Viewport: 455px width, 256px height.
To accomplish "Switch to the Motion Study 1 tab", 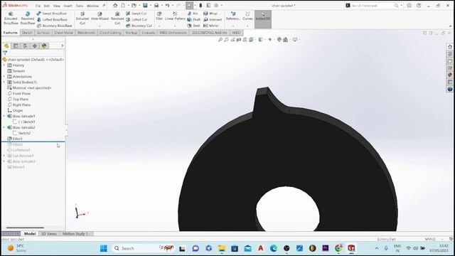I will tap(75, 234).
